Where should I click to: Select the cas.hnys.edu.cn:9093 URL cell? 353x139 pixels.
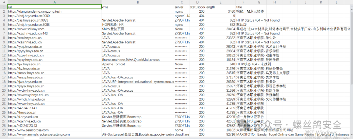pyautogui.click(x=55, y=20)
